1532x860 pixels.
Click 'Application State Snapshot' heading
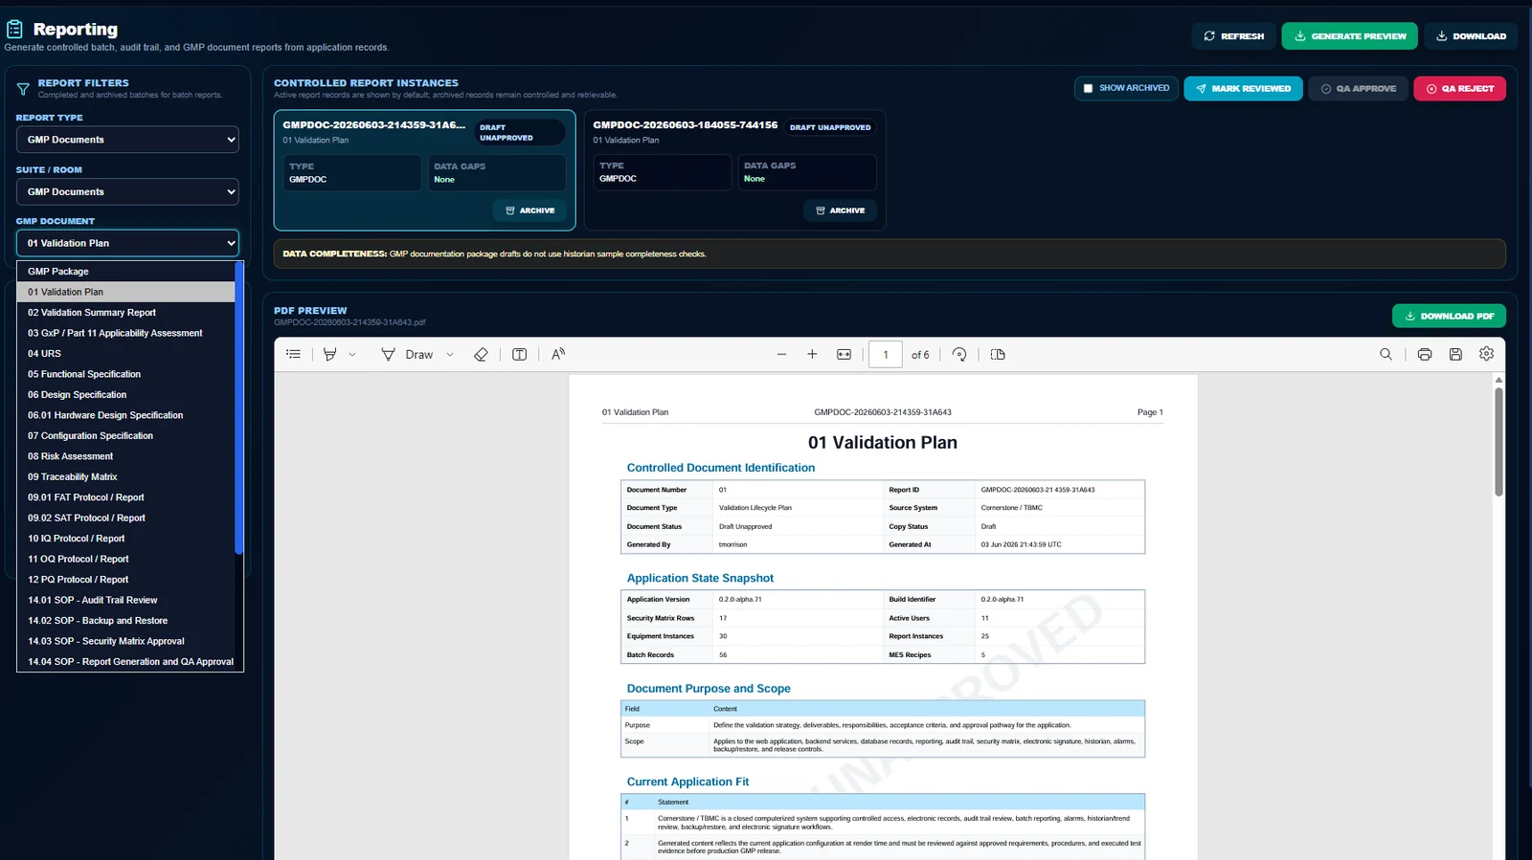[700, 578]
